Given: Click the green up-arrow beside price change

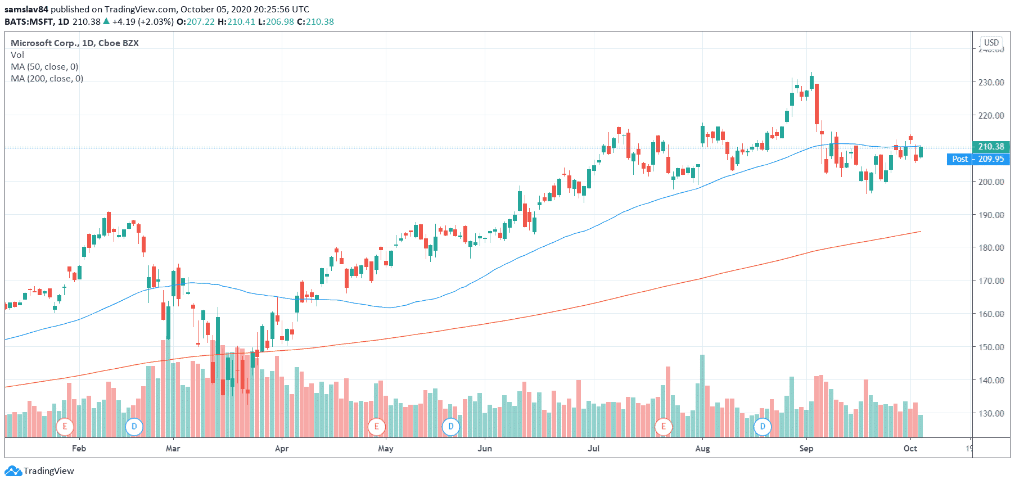Looking at the screenshot, I should (106, 21).
